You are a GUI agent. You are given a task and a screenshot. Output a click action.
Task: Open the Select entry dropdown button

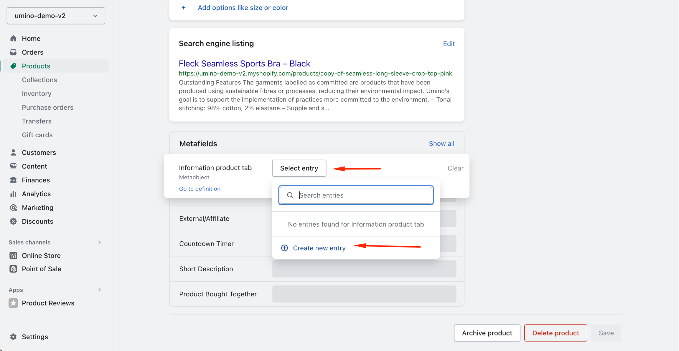pyautogui.click(x=299, y=168)
